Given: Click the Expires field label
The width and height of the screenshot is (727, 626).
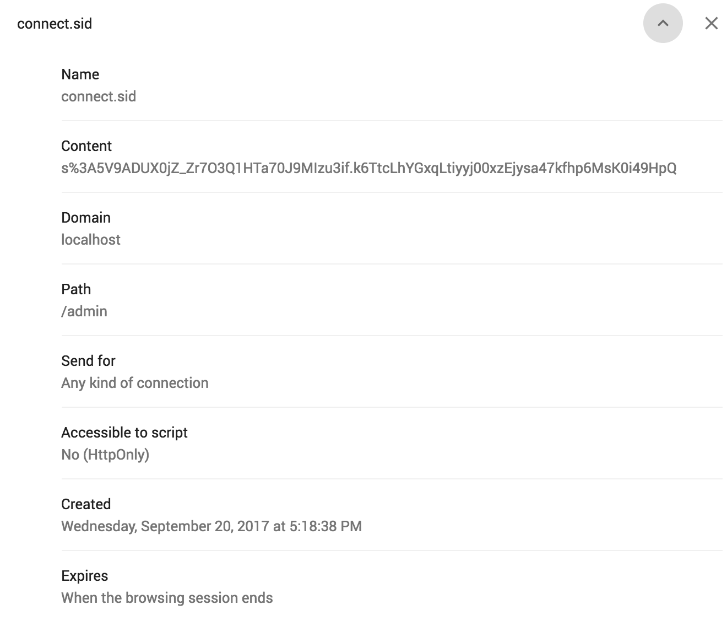Looking at the screenshot, I should pyautogui.click(x=85, y=575).
